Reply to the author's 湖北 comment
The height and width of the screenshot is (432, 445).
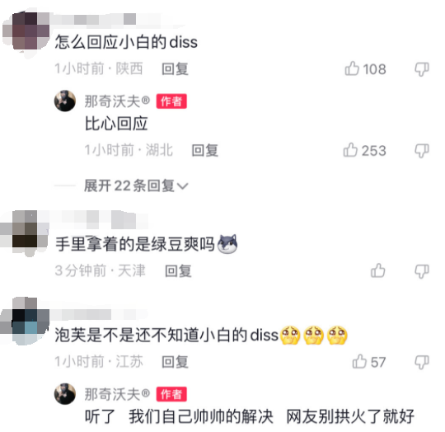(x=205, y=150)
